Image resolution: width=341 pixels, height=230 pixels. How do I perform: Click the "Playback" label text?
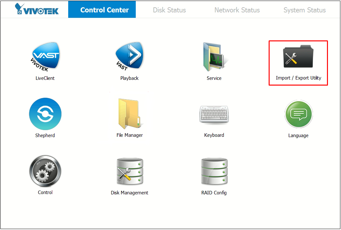coord(129,78)
